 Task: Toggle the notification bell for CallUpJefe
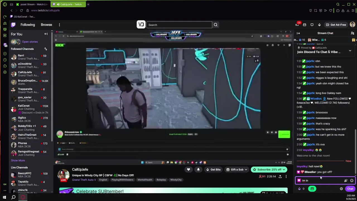point(198,169)
